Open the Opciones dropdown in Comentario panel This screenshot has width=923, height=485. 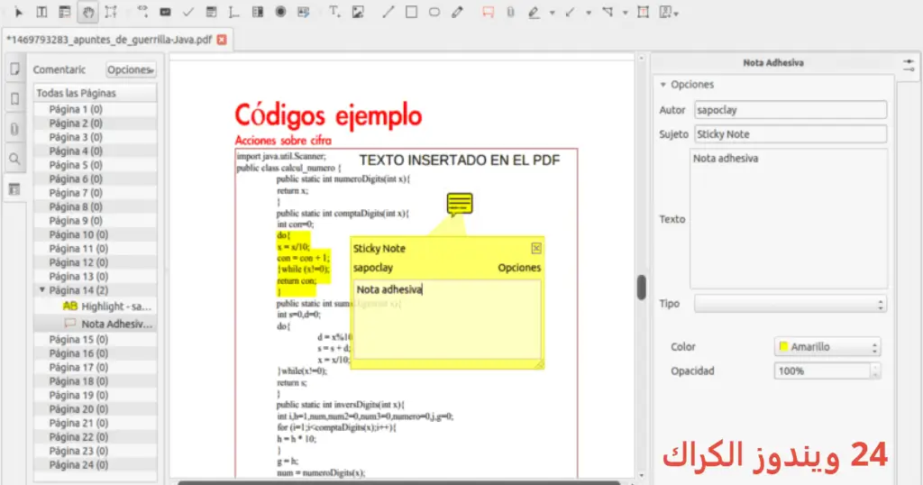[131, 69]
